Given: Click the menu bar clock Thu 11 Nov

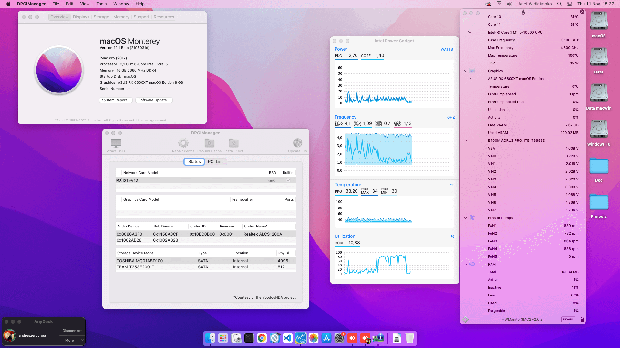Looking at the screenshot, I should coord(595,4).
